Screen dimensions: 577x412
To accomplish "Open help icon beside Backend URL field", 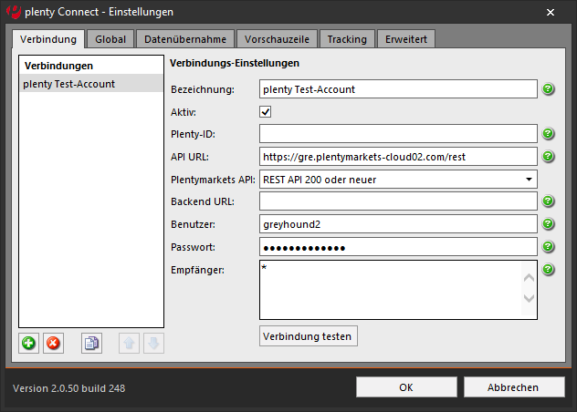I will (549, 201).
